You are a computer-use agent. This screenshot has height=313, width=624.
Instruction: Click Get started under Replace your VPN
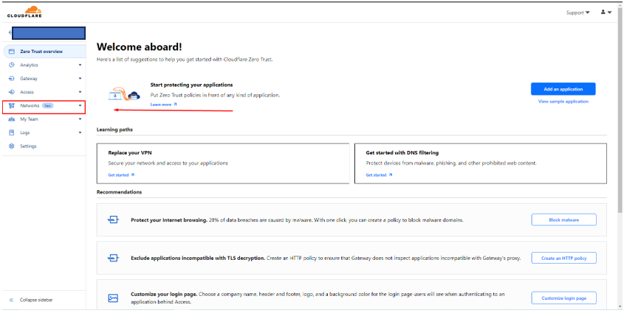click(121, 175)
